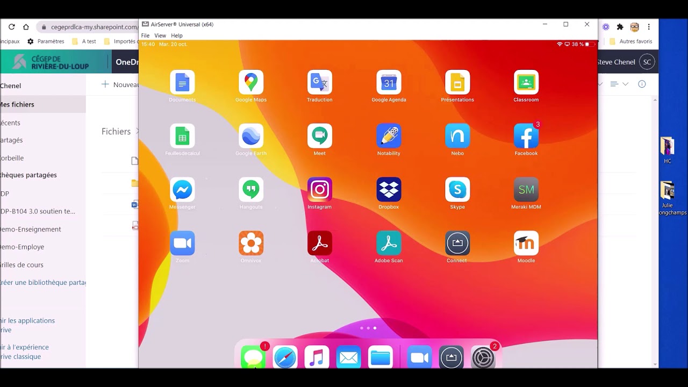
Task: Open the Music app in the dock
Action: click(317, 357)
